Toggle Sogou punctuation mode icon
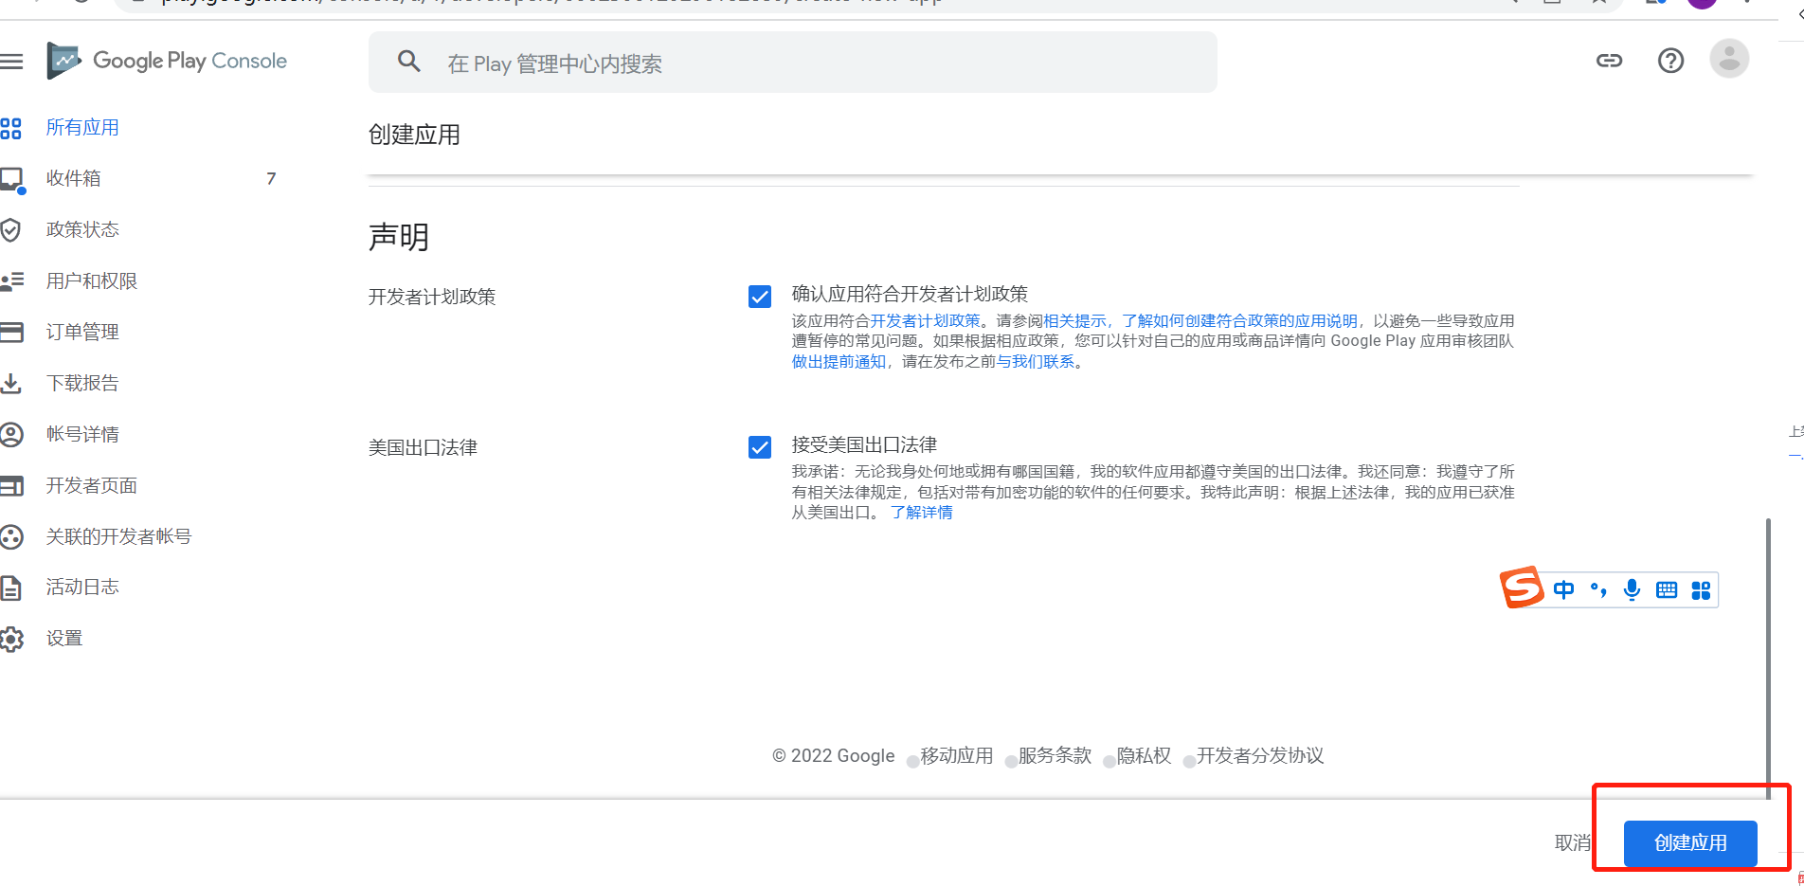This screenshot has height=886, width=1804. (x=1598, y=589)
